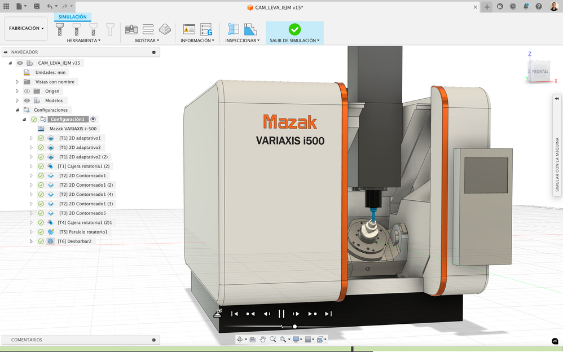The image size is (563, 352).
Task: Click the simulation speed slider handle
Action: coord(294,327)
